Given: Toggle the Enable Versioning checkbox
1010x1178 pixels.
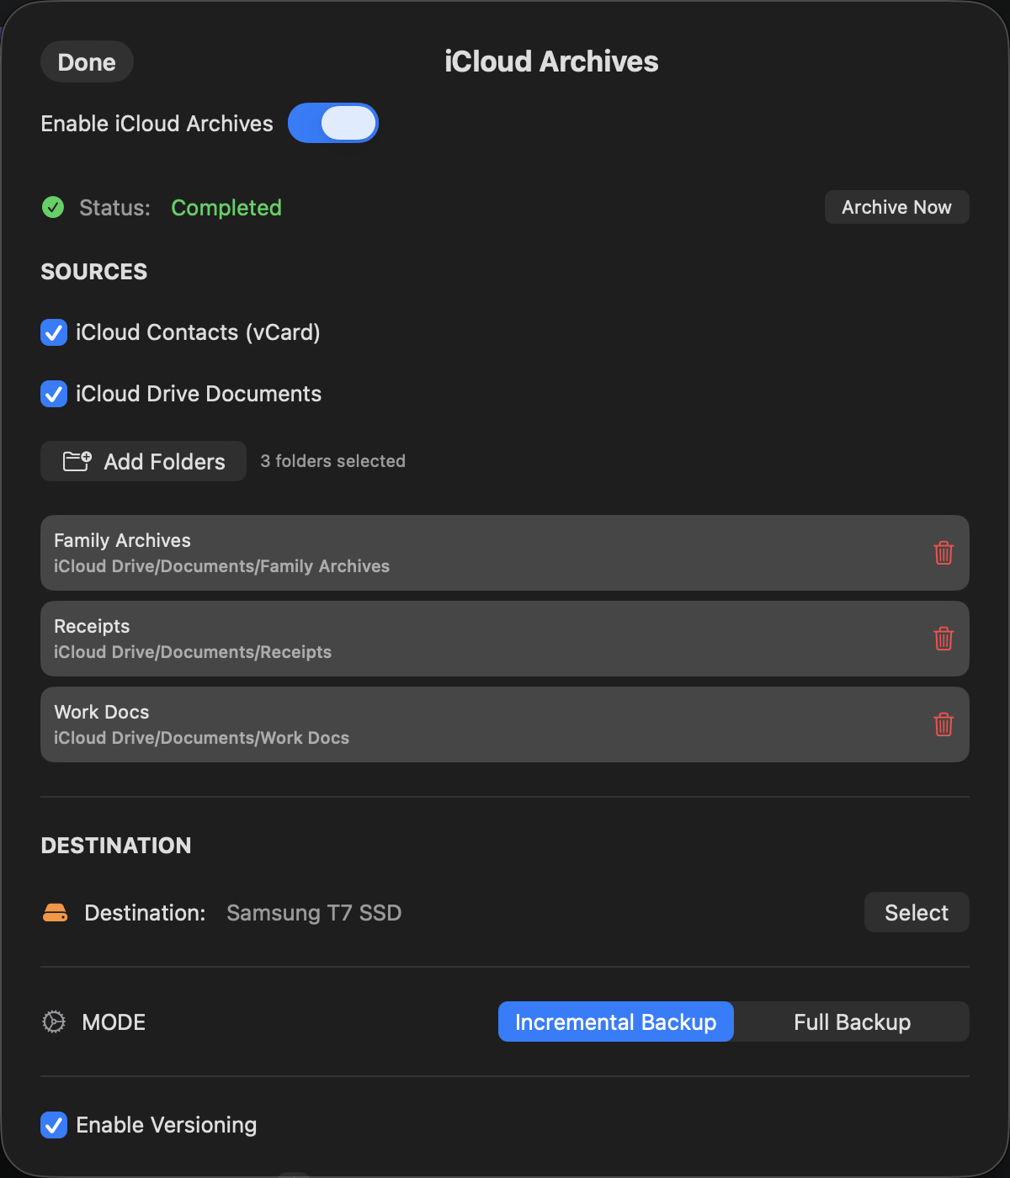Looking at the screenshot, I should 54,1125.
